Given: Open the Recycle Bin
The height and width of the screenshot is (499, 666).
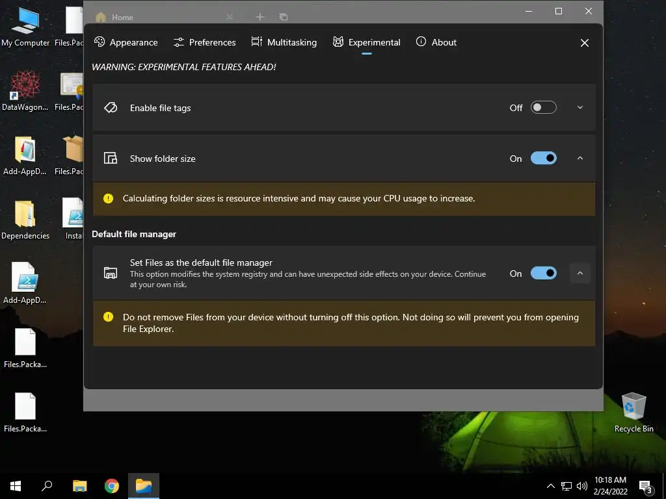Looking at the screenshot, I should (633, 413).
